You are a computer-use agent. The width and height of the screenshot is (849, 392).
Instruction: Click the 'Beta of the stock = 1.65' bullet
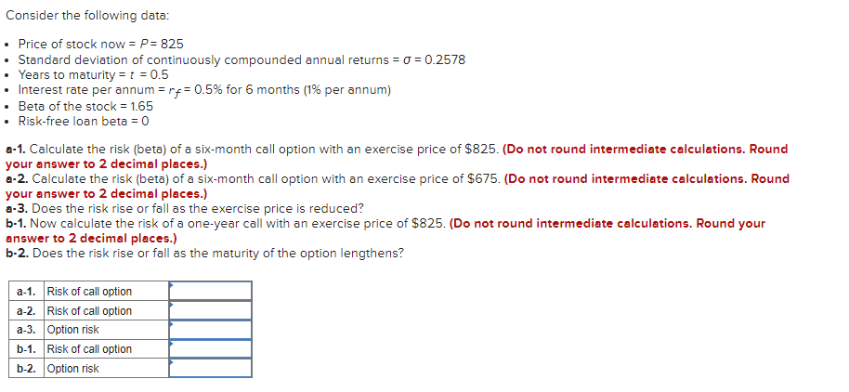coord(85,106)
